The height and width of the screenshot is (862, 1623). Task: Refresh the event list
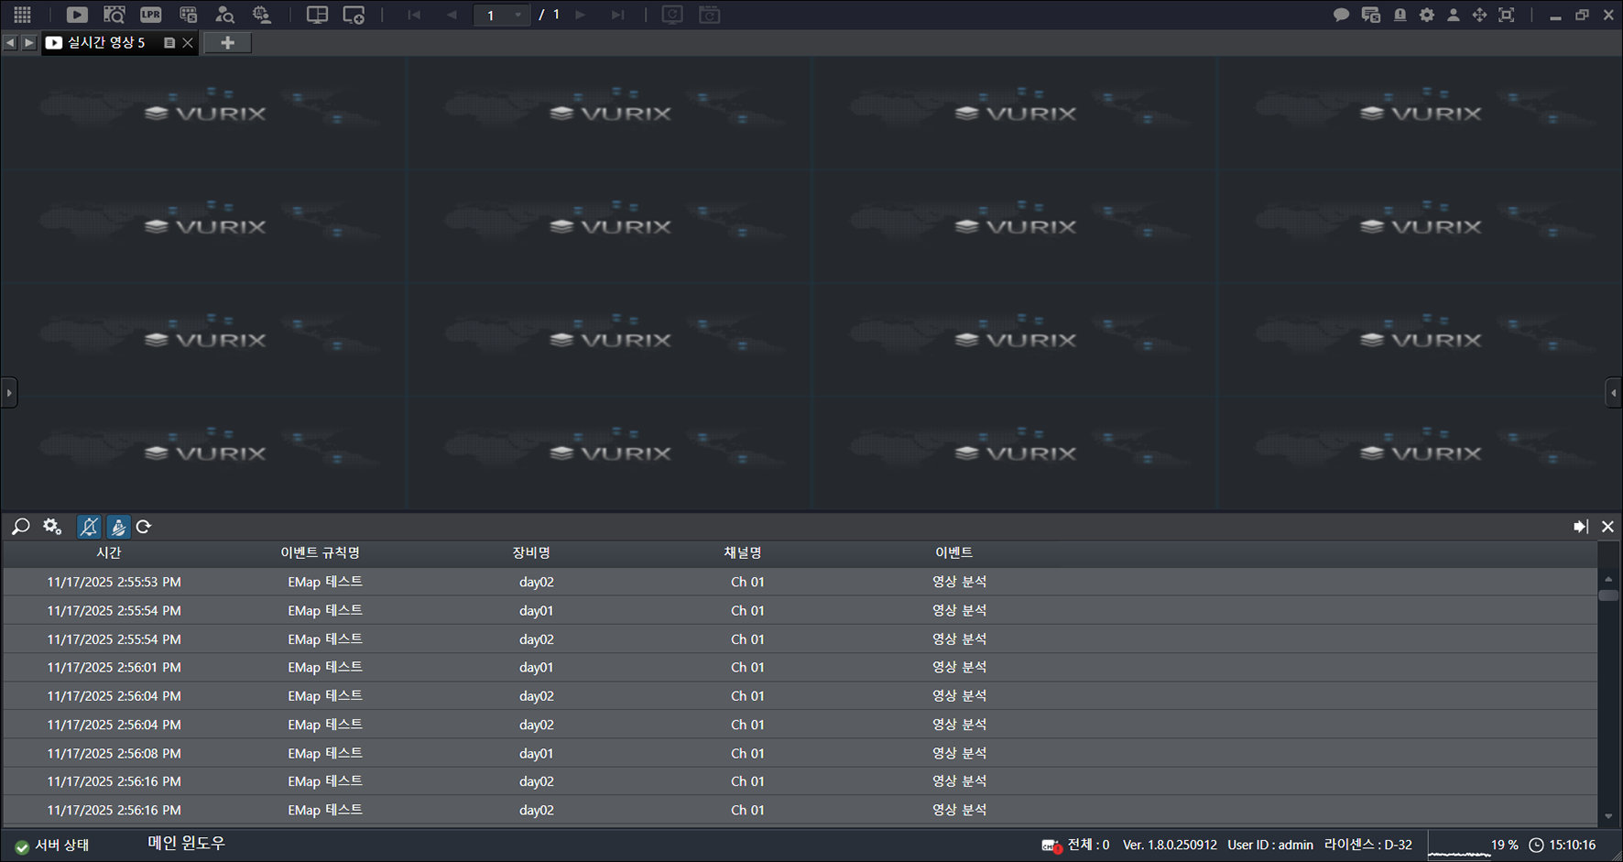tap(144, 527)
